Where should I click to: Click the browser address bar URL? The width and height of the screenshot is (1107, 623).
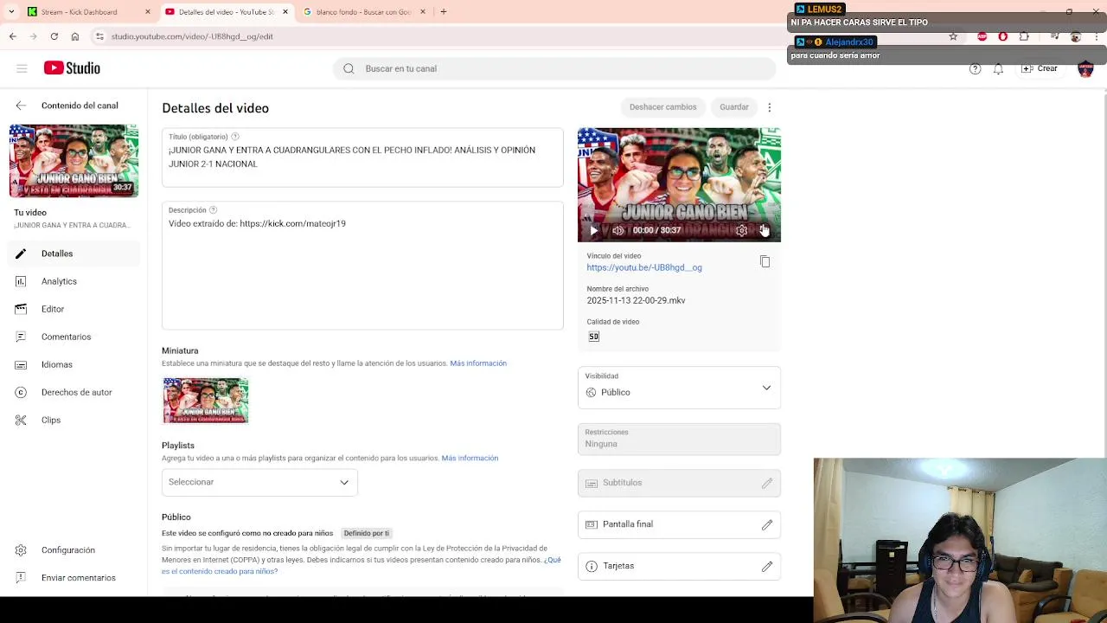[192, 36]
